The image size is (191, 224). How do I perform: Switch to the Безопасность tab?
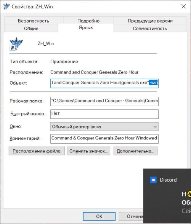click(34, 21)
